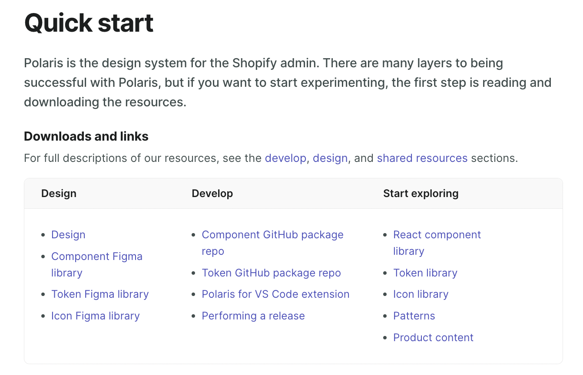Click the 'Quick start' page heading

point(89,23)
